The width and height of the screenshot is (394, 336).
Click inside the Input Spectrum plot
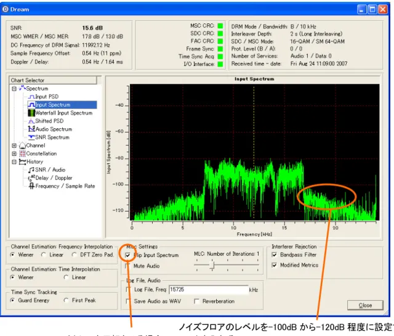pyautogui.click(x=254, y=152)
